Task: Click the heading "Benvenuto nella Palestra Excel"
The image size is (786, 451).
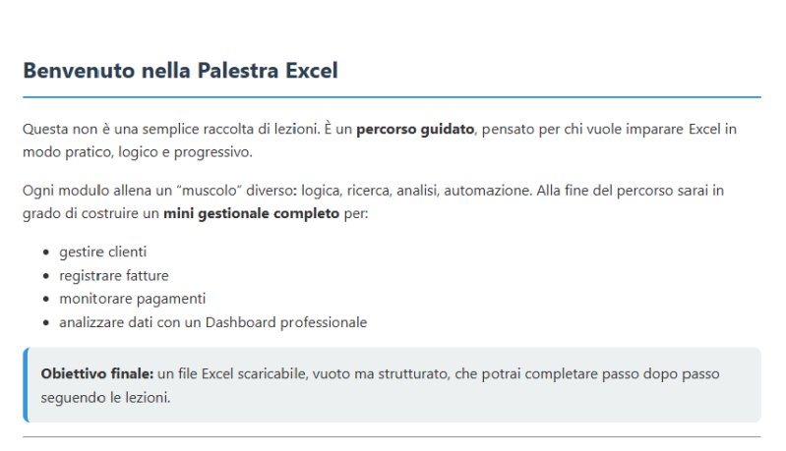Action: pyautogui.click(x=180, y=71)
